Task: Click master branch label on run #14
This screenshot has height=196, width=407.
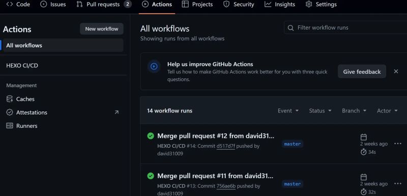Action: tap(292, 144)
